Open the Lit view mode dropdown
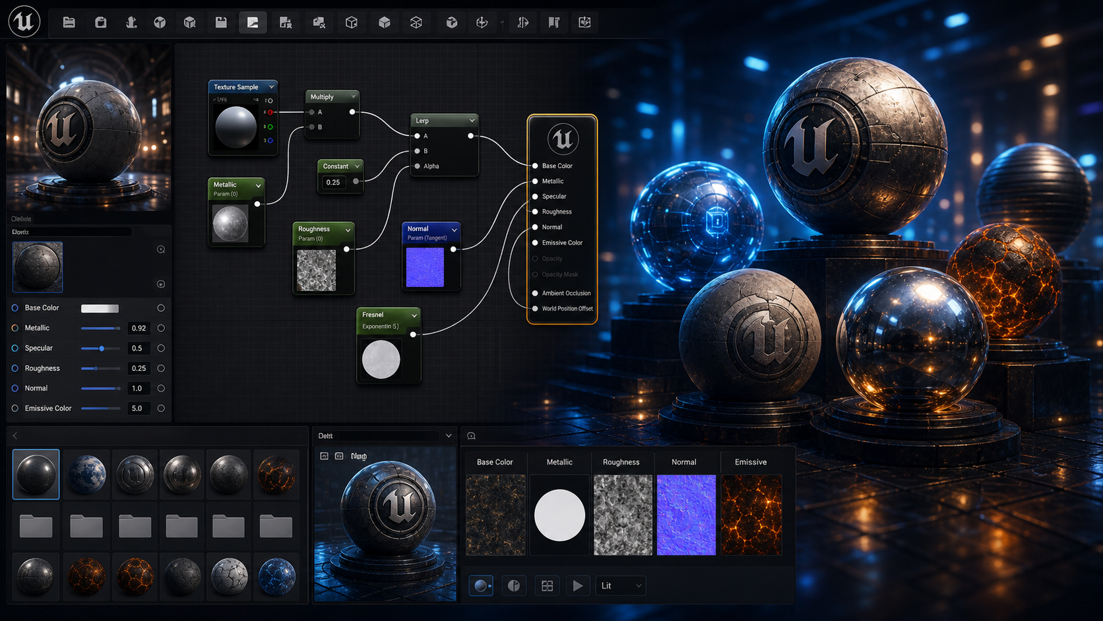The height and width of the screenshot is (621, 1103). pyautogui.click(x=620, y=585)
